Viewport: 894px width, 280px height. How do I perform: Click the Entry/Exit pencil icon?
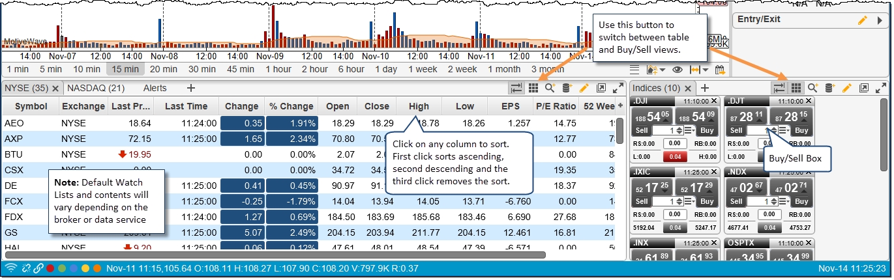[x=863, y=20]
